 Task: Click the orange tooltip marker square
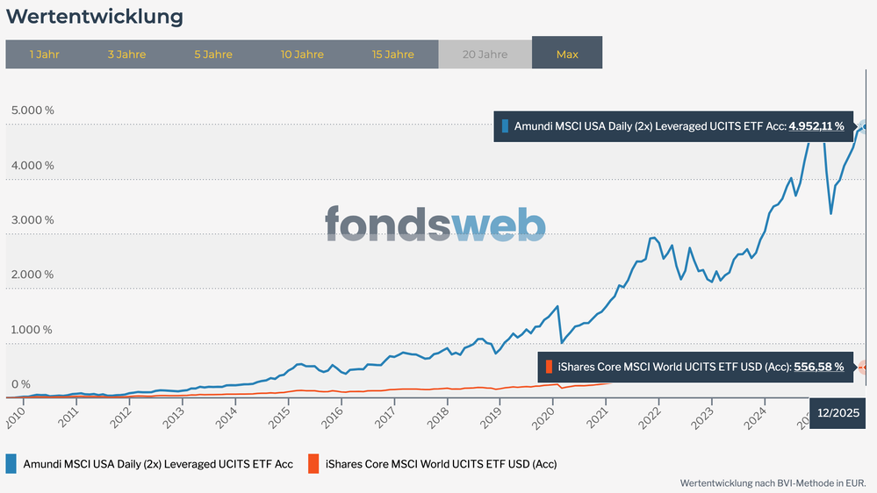pyautogui.click(x=549, y=367)
